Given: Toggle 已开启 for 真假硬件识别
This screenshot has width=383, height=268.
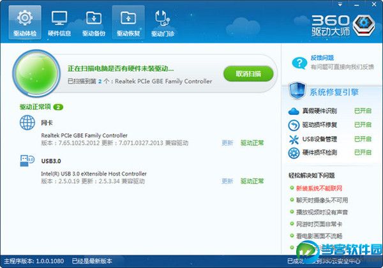Looking at the screenshot, I should 363,111.
